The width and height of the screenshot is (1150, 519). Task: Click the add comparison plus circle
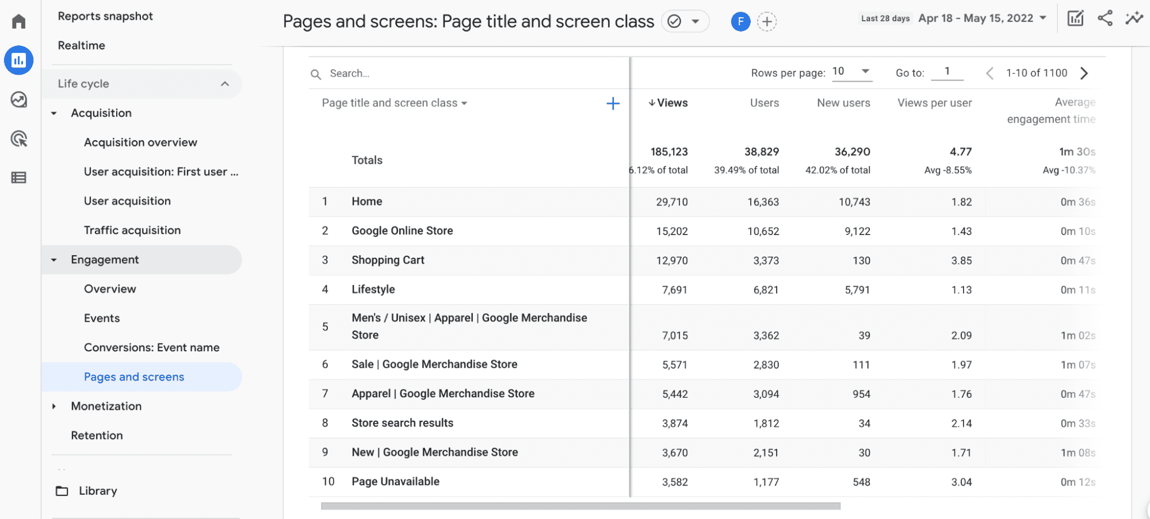click(766, 22)
